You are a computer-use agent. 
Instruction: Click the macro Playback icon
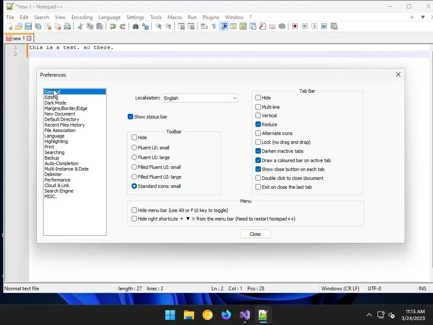(x=314, y=26)
